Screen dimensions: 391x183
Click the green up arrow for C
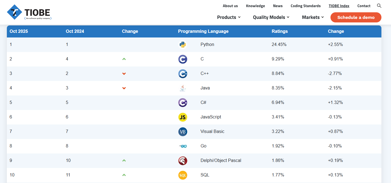(x=124, y=59)
